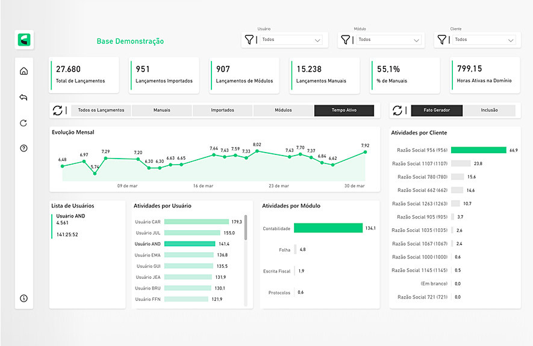Click the green app logo icon
This screenshot has height=346, width=533.
click(25, 40)
